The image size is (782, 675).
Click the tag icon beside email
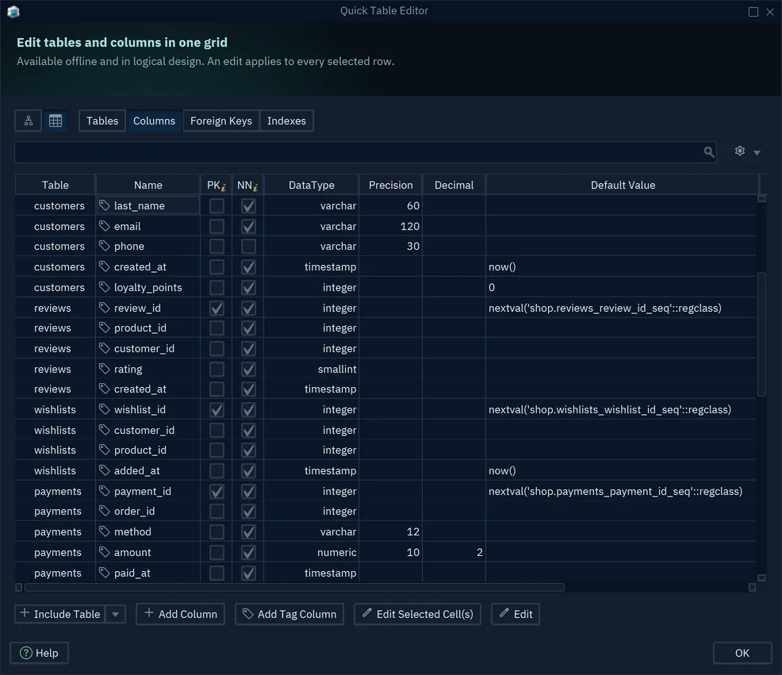pos(104,226)
